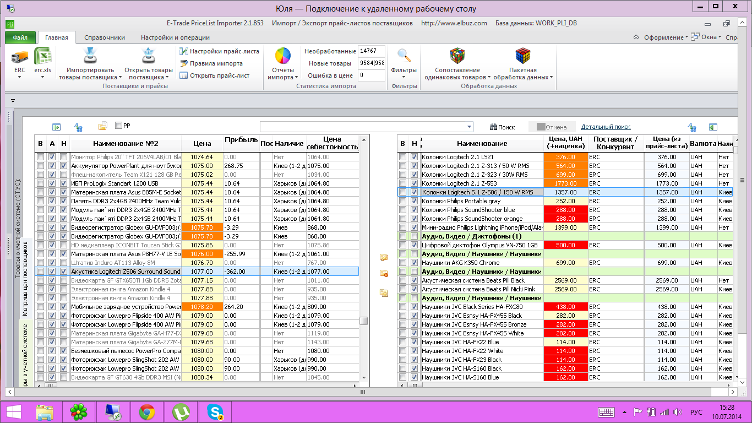Tick the В checkbox for Аккумулятор PowerPlant row
Viewport: 752px width, 423px height.
[40, 166]
